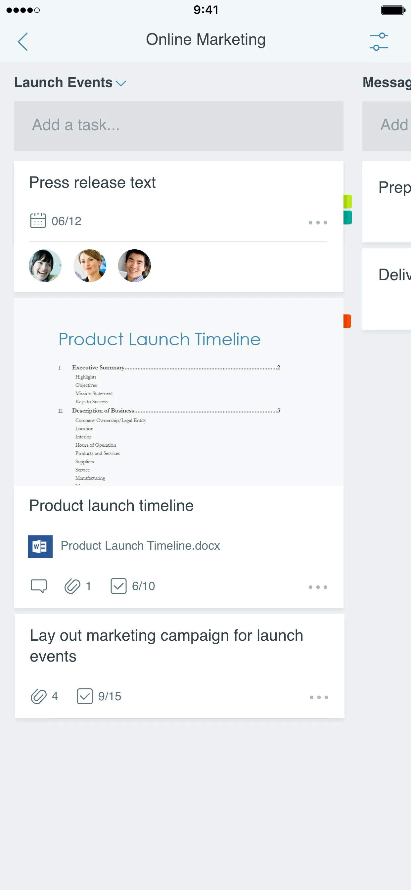Open more options on Press release card
Image resolution: width=411 pixels, height=890 pixels.
point(318,222)
